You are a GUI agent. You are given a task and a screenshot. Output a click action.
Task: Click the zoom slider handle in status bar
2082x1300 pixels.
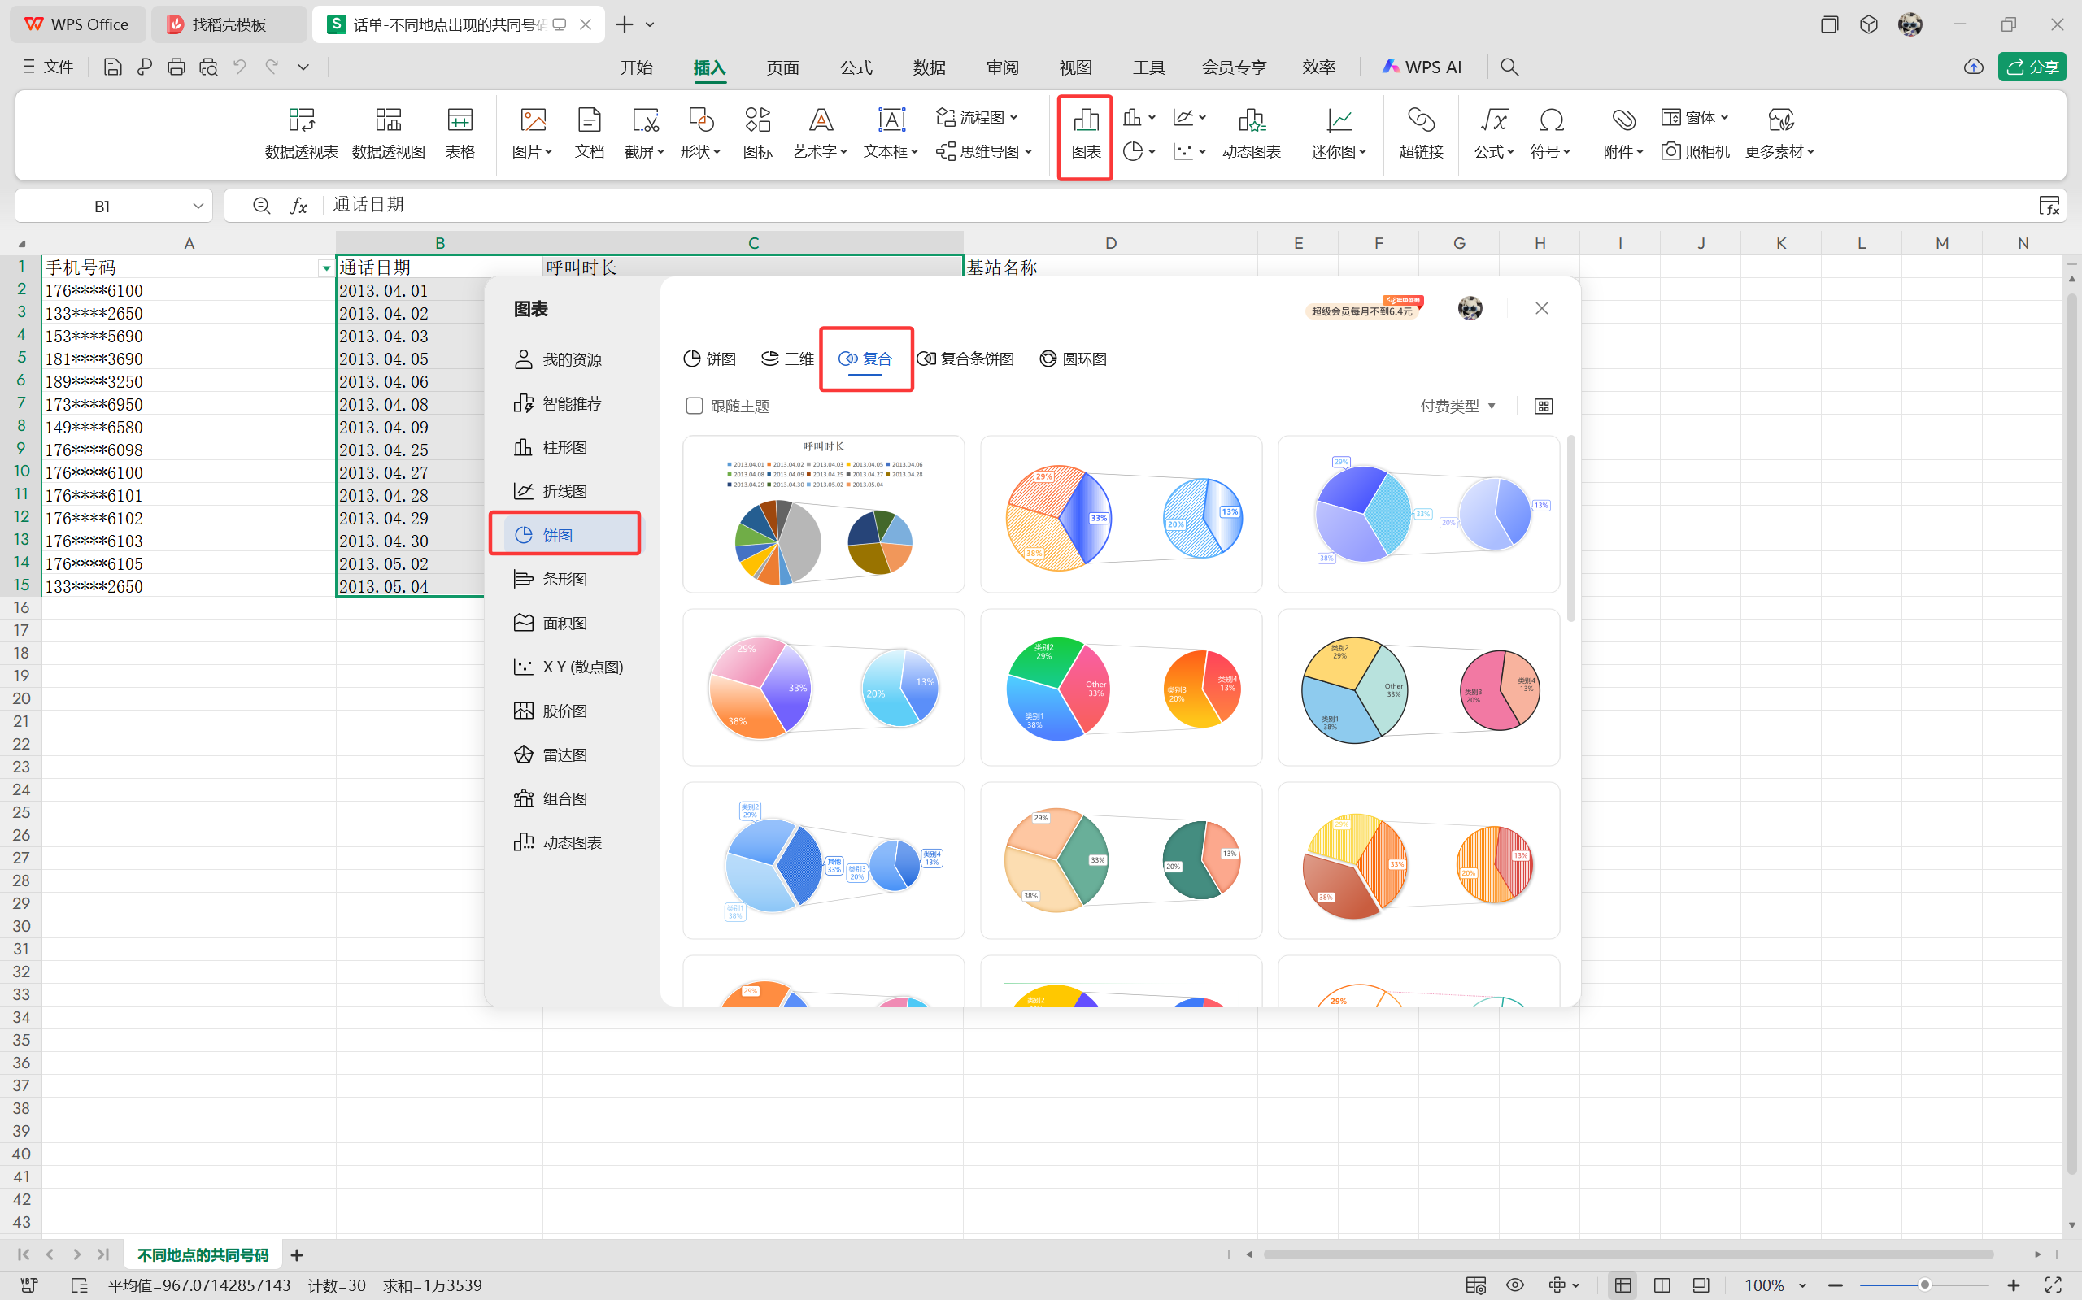[x=1924, y=1285]
